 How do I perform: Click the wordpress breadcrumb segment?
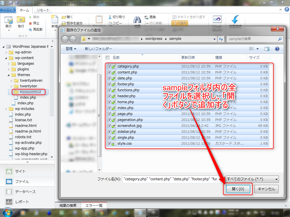tap(154, 39)
